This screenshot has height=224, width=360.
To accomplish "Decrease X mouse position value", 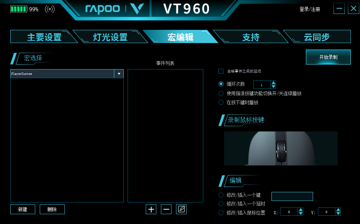I will pyautogui.click(x=301, y=214).
